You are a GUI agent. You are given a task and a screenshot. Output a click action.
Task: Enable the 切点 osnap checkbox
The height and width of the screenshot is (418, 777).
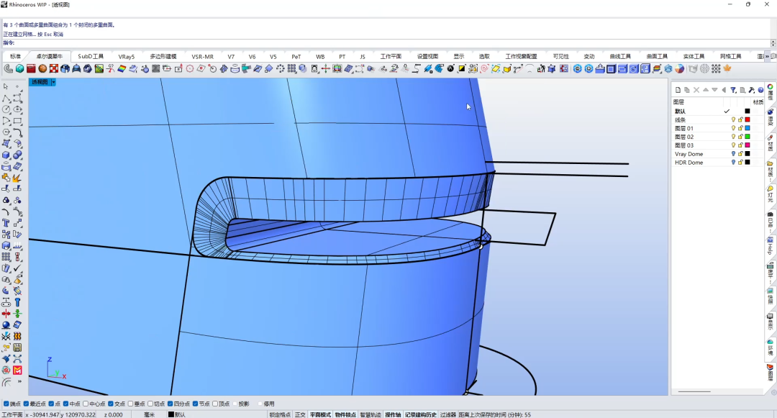pyautogui.click(x=150, y=404)
